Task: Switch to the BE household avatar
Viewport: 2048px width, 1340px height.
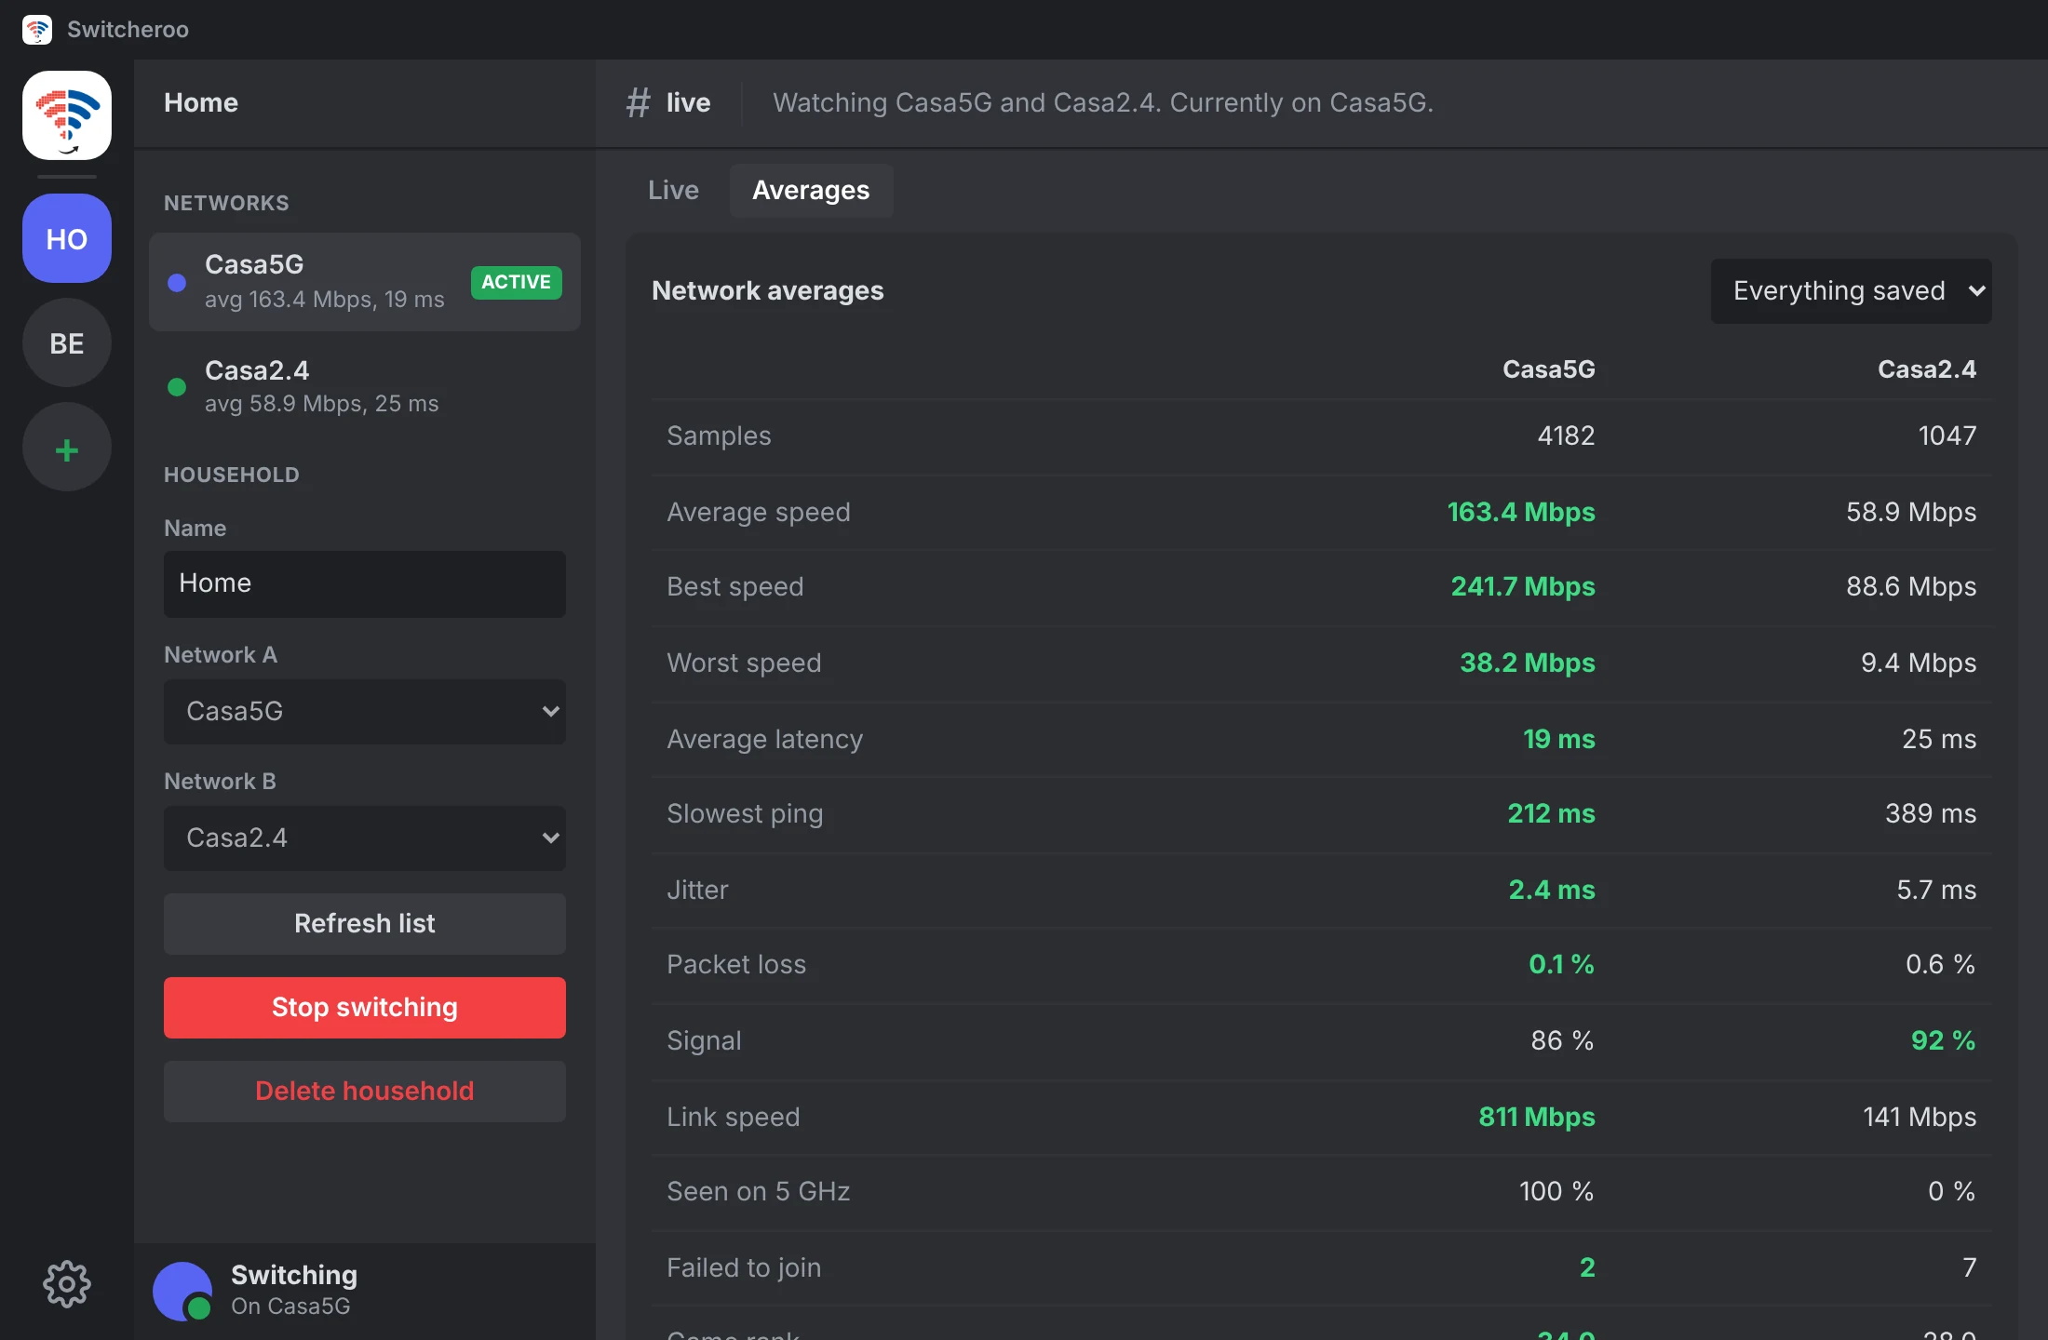Action: coord(67,342)
